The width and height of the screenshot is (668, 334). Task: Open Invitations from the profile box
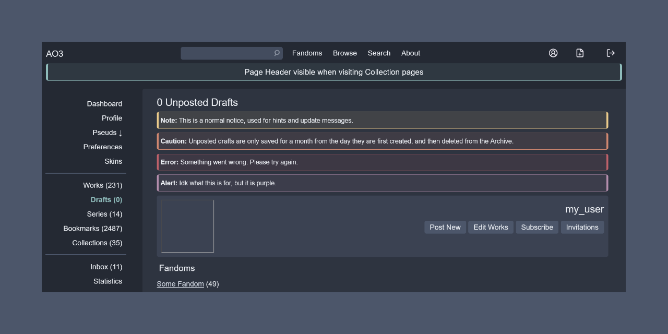582,227
